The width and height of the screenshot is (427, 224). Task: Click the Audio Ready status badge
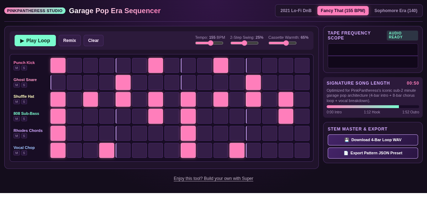[402, 36]
